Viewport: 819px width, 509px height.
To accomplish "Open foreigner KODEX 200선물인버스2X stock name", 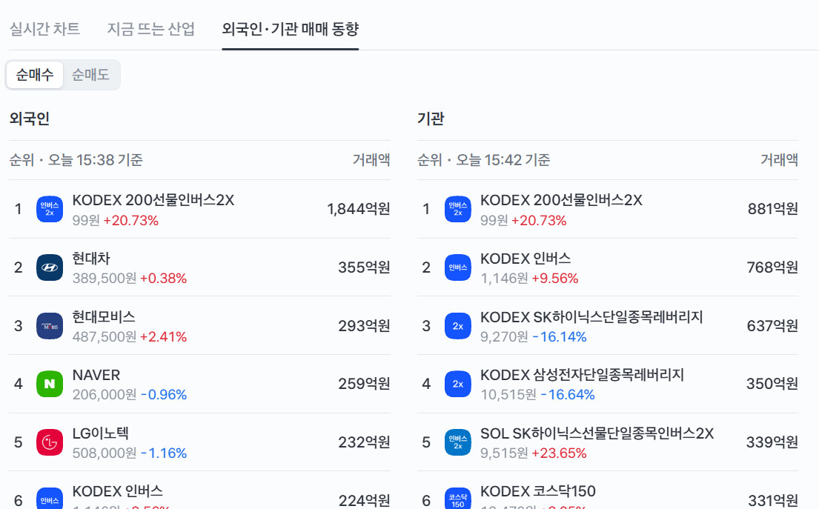I will pyautogui.click(x=153, y=200).
